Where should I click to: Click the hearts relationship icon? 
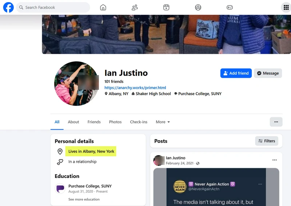coord(60,162)
